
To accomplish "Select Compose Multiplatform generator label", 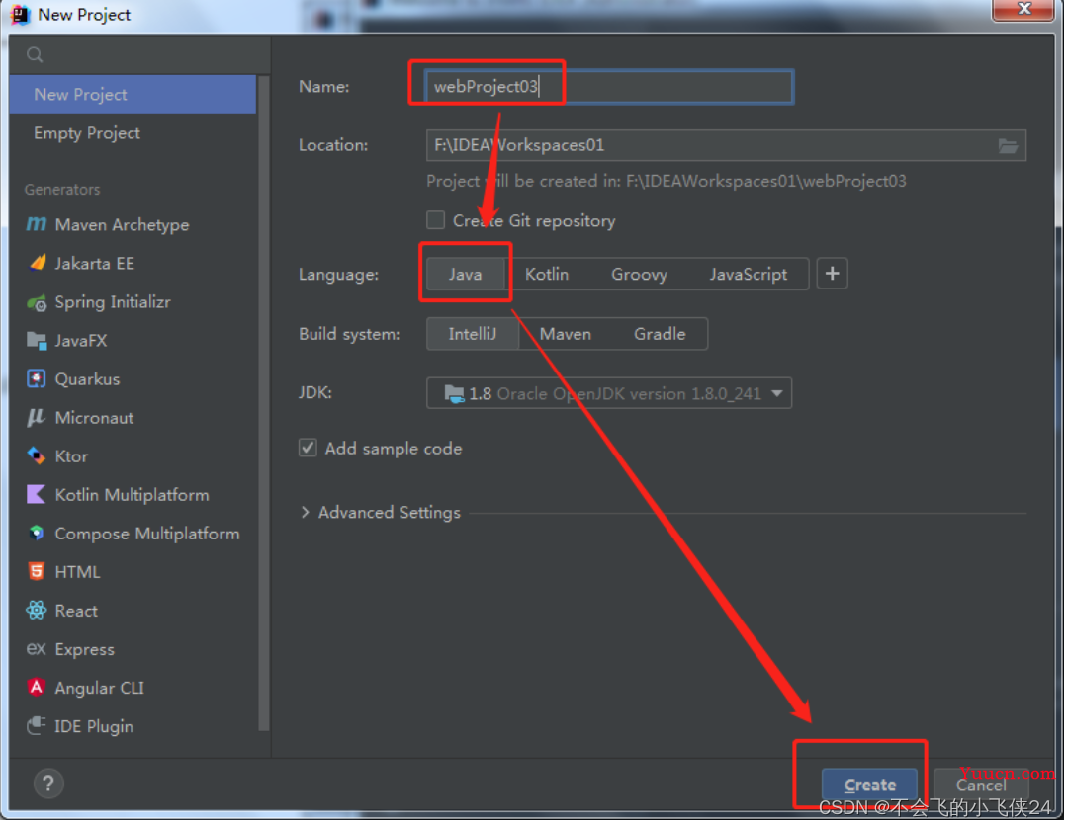I will [147, 534].
